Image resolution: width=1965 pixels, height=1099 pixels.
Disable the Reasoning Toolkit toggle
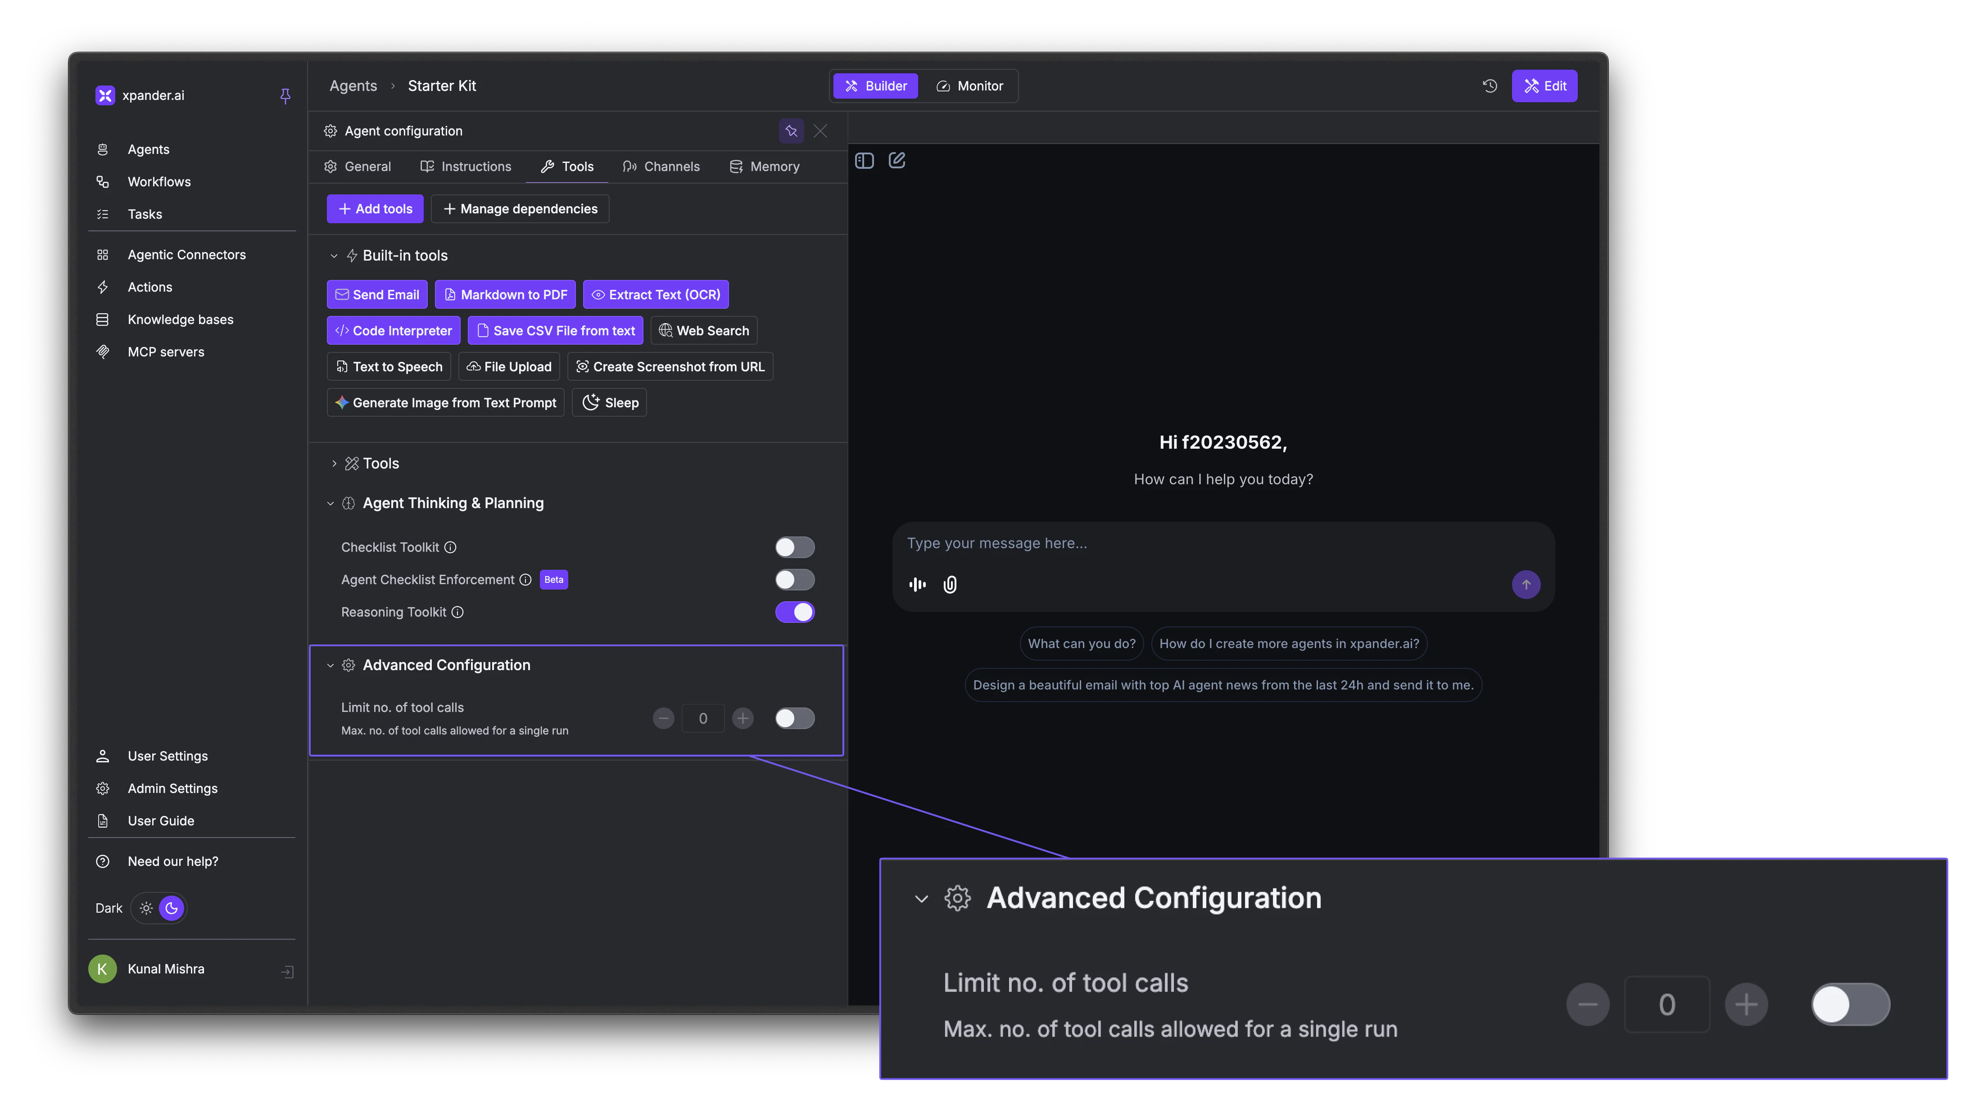(795, 612)
